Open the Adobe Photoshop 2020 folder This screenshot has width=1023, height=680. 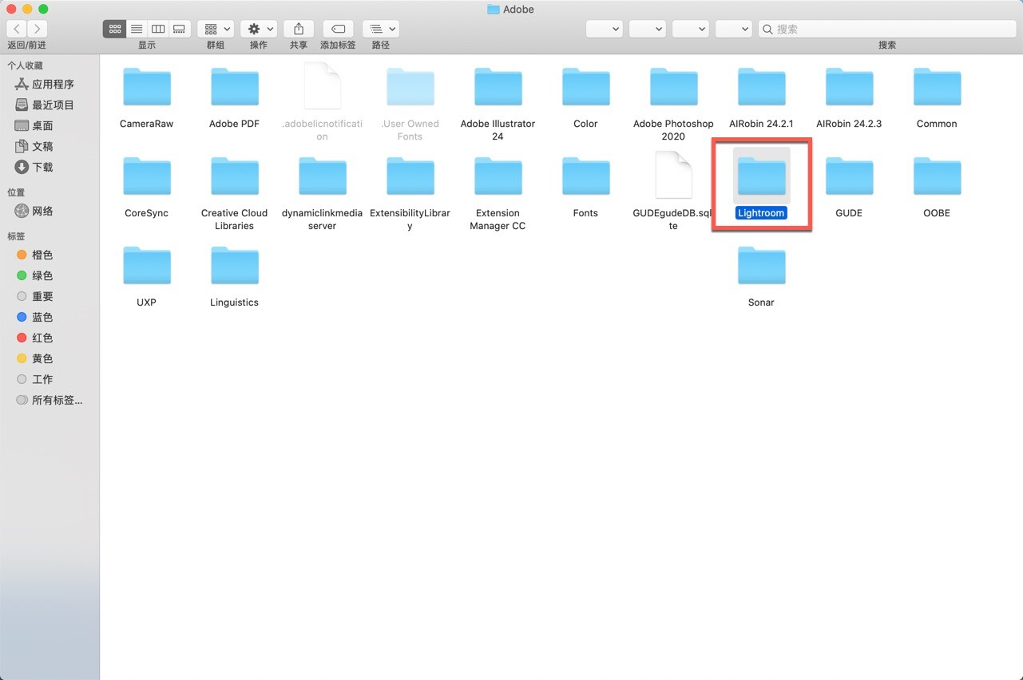(x=673, y=88)
